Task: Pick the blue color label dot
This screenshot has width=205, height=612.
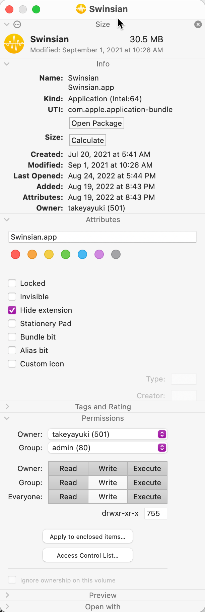Action: point(82,254)
